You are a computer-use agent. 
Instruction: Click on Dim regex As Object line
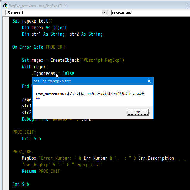[44, 28]
